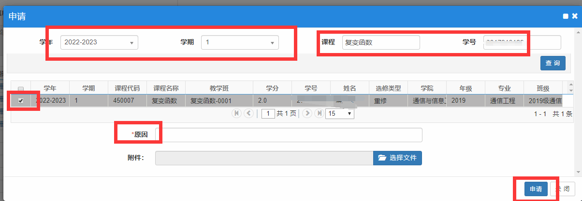Open the rows-per-page dropdown showing 15

point(340,114)
